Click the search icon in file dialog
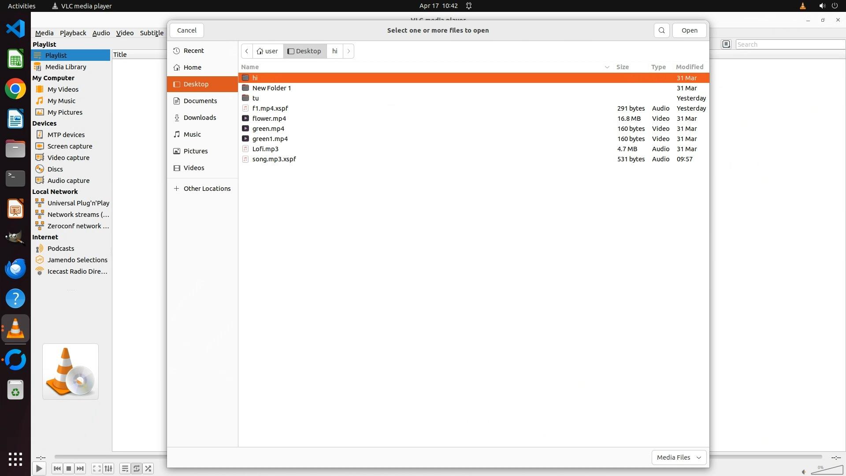 (x=661, y=30)
